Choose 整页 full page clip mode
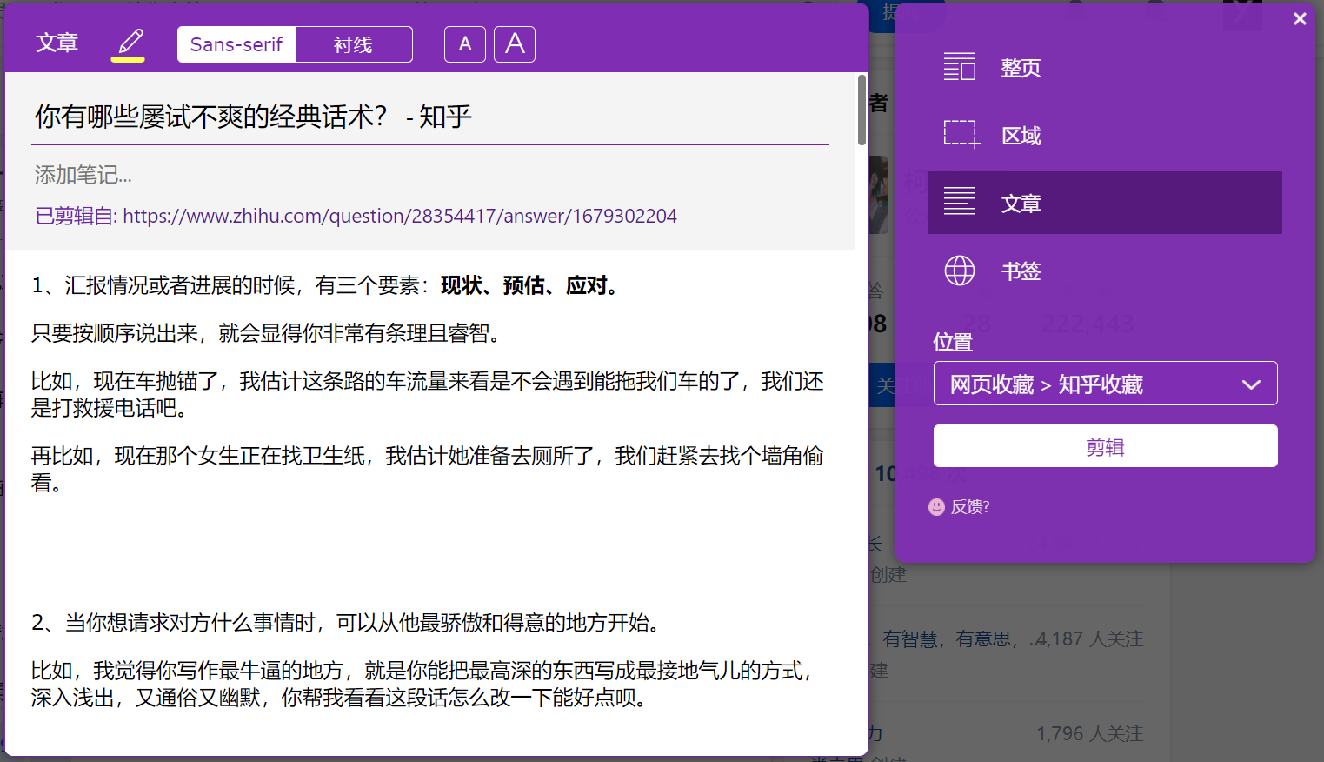 click(x=1105, y=67)
